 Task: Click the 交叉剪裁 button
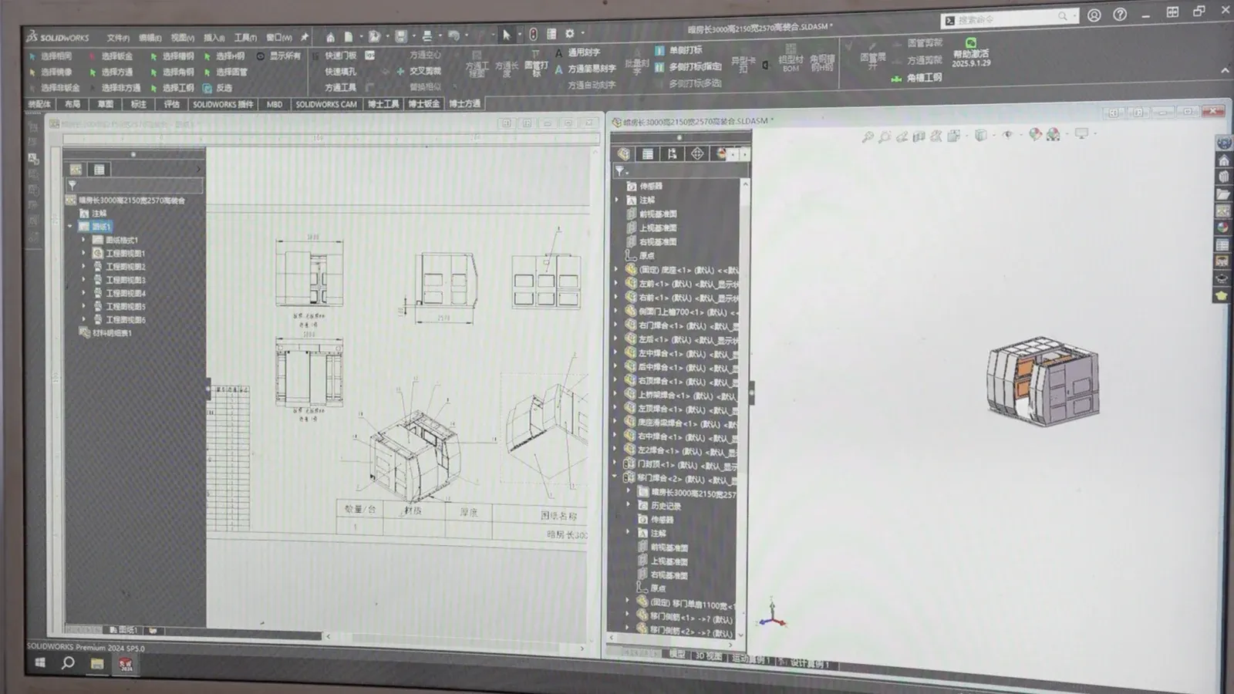[x=419, y=71]
